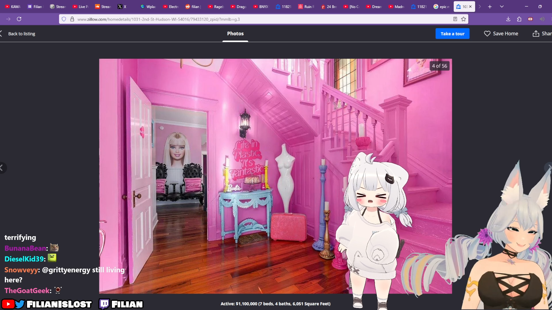Open the [No C YouTube tab

352,7
